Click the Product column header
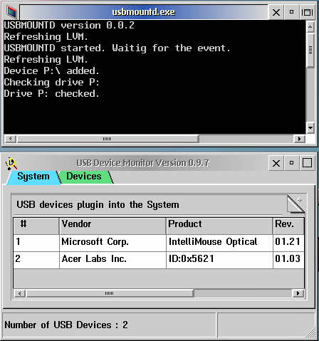The image size is (319, 341). (219, 226)
